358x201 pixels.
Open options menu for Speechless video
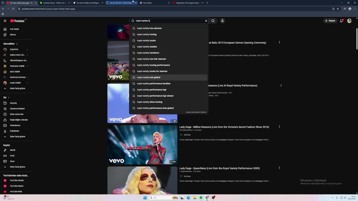pos(279,168)
